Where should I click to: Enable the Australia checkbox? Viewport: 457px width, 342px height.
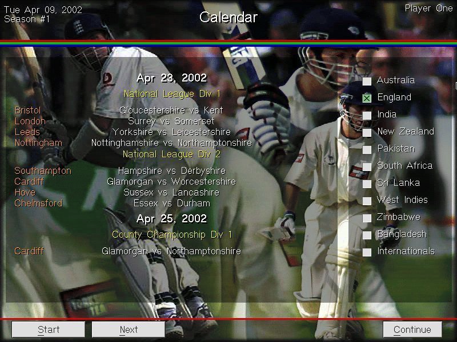coord(367,81)
